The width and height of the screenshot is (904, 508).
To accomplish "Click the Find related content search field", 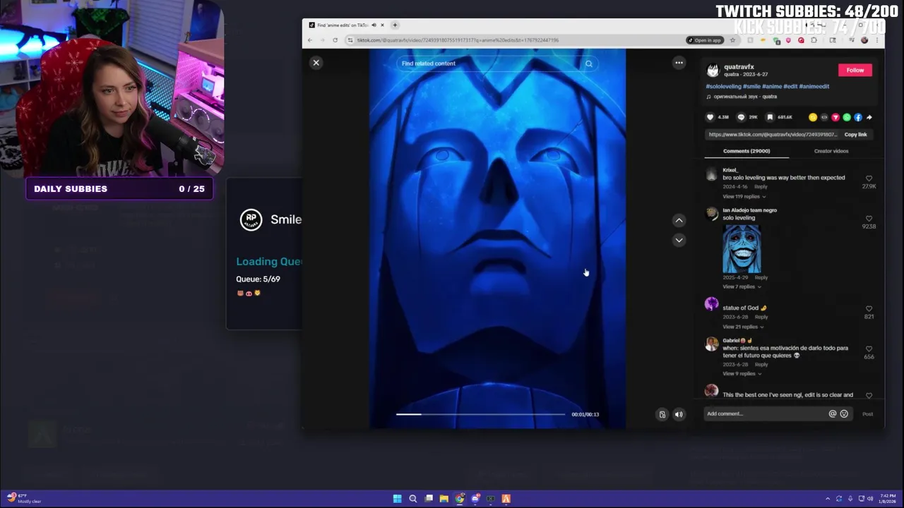I will click(497, 64).
